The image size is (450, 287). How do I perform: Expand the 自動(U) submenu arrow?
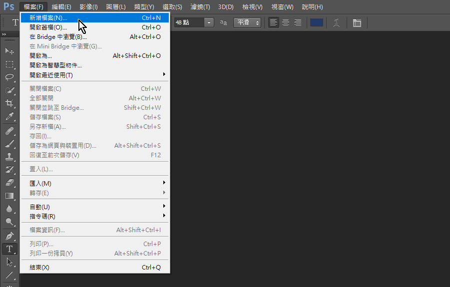(164, 206)
